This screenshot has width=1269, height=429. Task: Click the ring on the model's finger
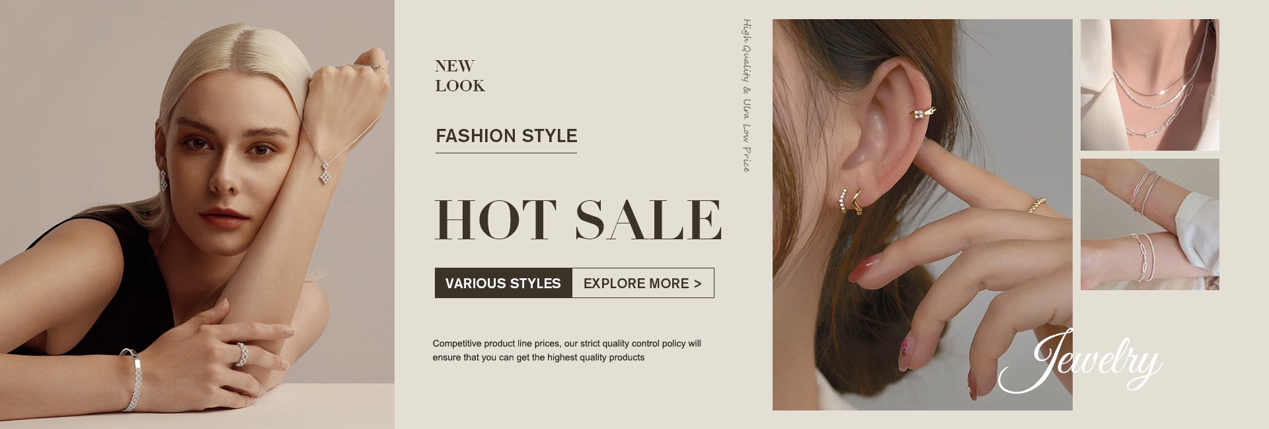tap(242, 354)
